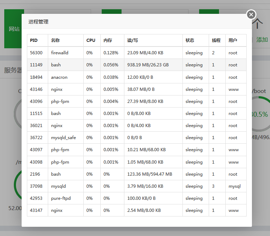This screenshot has width=270, height=236.
Task: Click the 938.19 MB/26.23 GB value
Action: [x=148, y=65]
